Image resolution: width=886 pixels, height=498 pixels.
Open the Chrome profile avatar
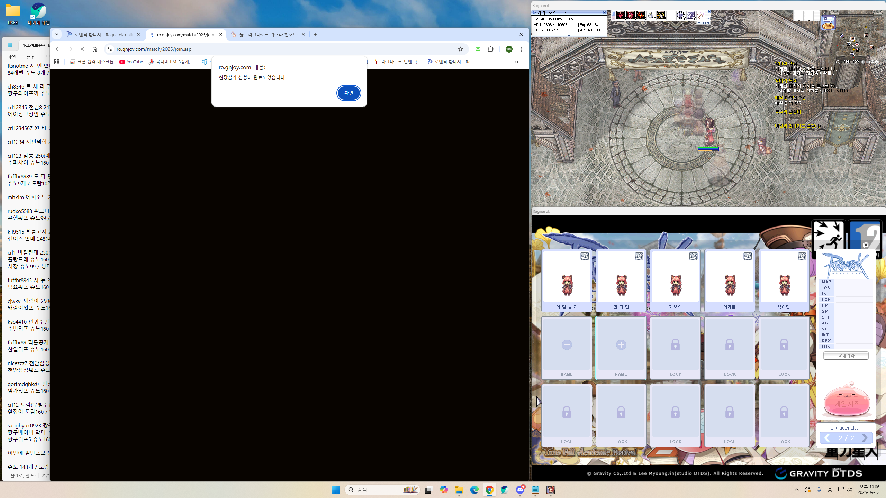[509, 49]
